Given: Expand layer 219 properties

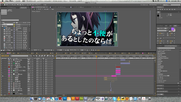Looking at the screenshot, I should [x=7, y=71].
